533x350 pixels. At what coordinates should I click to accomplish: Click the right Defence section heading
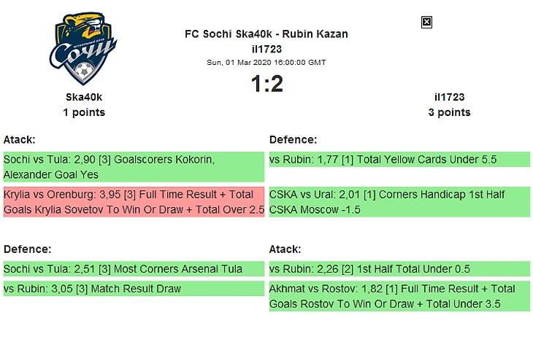coord(293,139)
